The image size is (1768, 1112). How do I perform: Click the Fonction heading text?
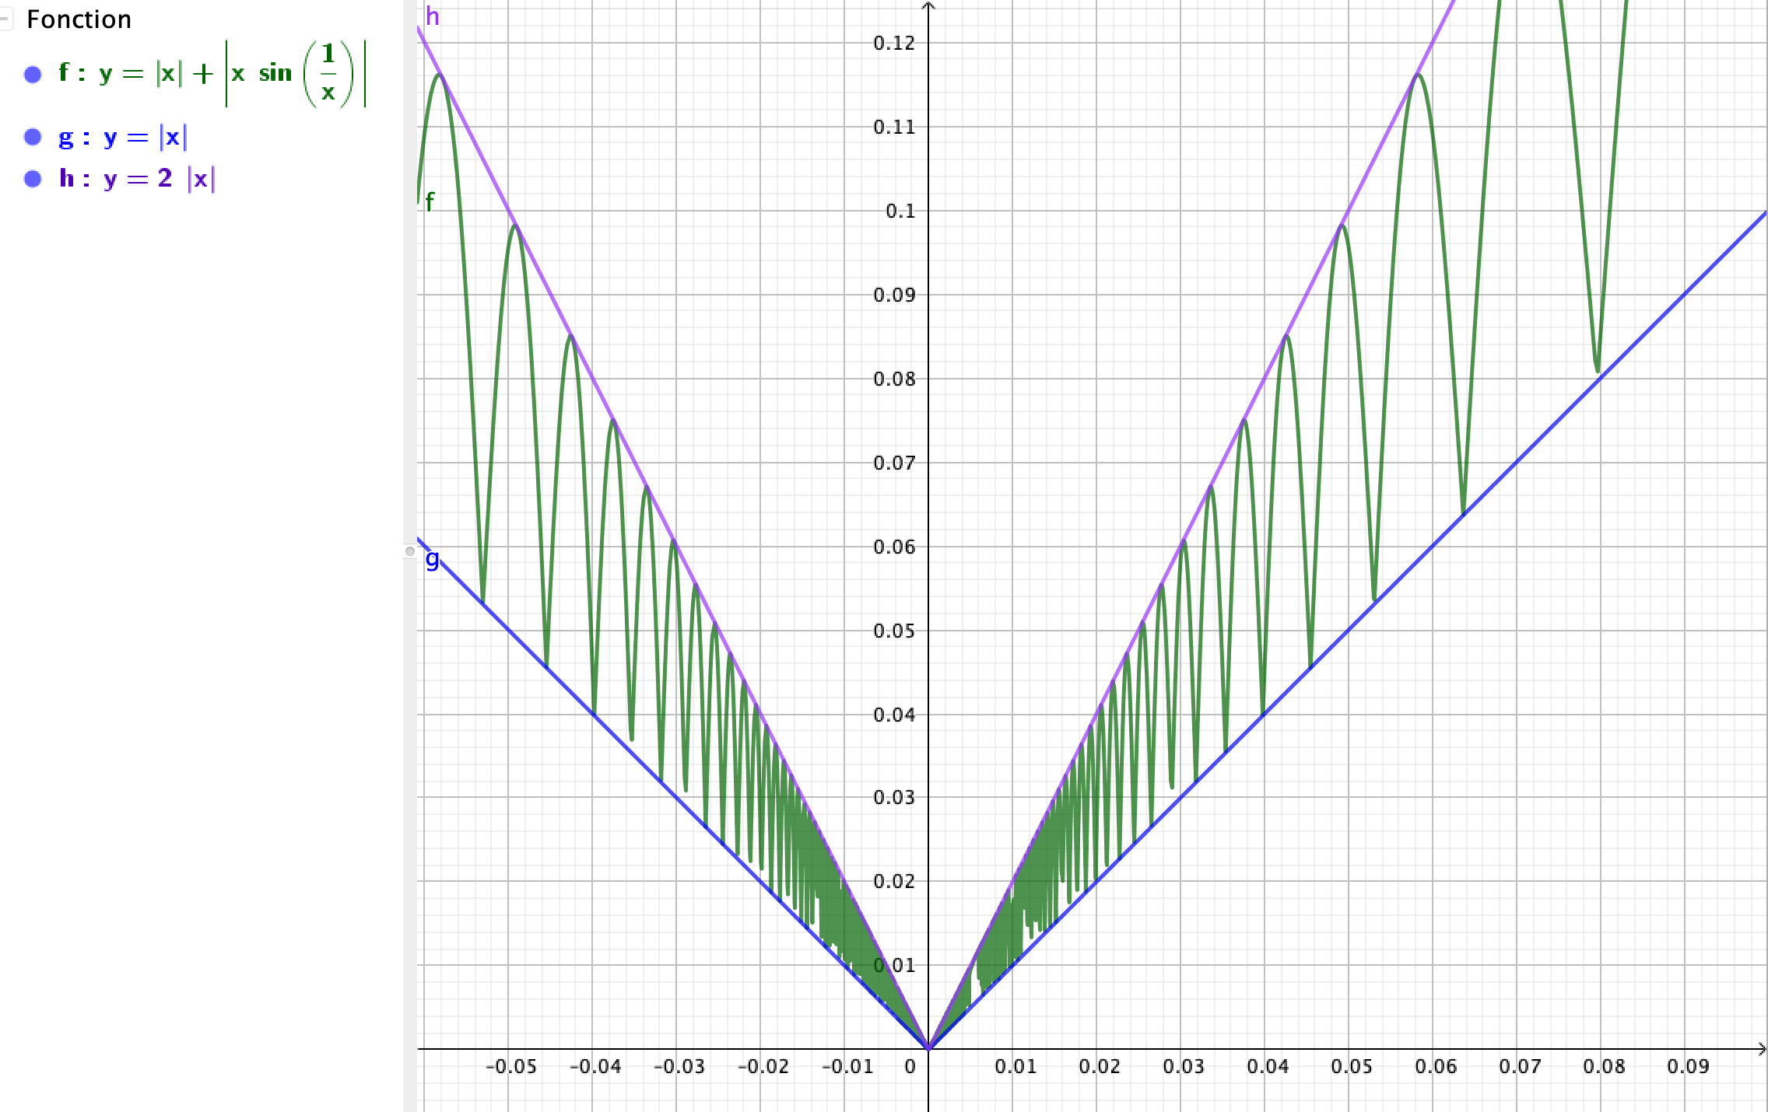(79, 19)
